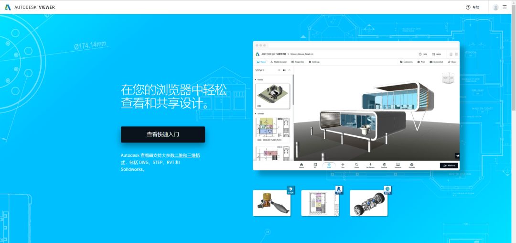
Task: Click the DWFX badge icon
Action: 387,190
